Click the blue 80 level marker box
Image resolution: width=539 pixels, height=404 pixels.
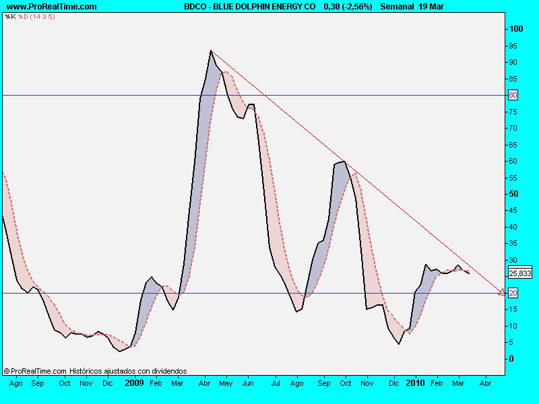click(513, 95)
